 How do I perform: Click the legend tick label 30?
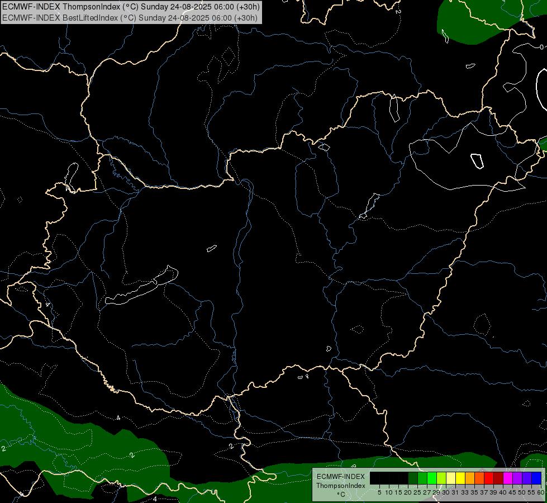click(446, 492)
